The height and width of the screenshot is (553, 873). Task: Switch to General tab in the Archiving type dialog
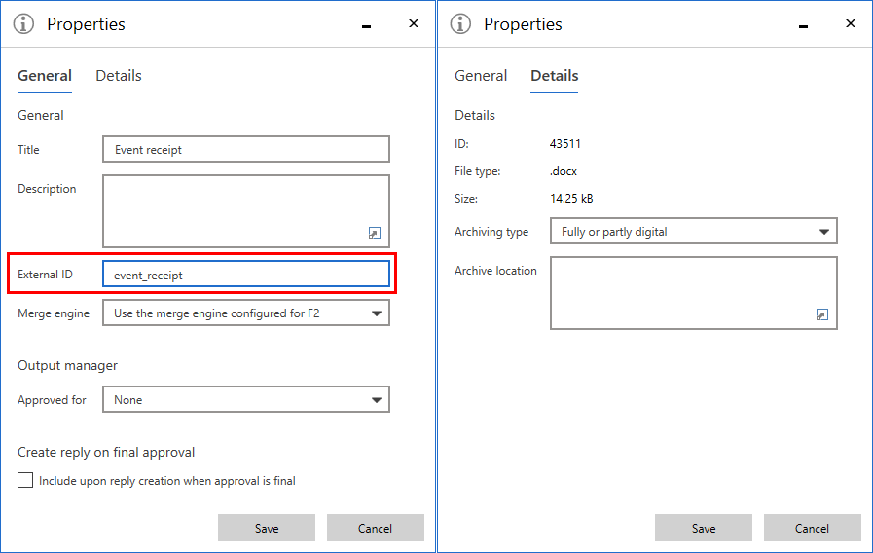[x=481, y=76]
